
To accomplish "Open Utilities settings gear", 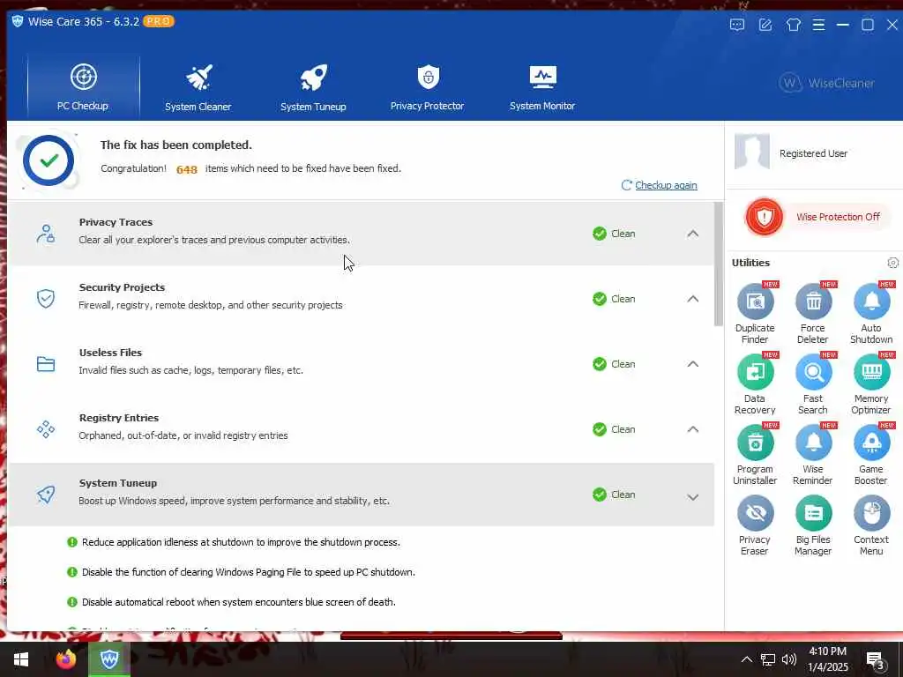I will point(892,263).
